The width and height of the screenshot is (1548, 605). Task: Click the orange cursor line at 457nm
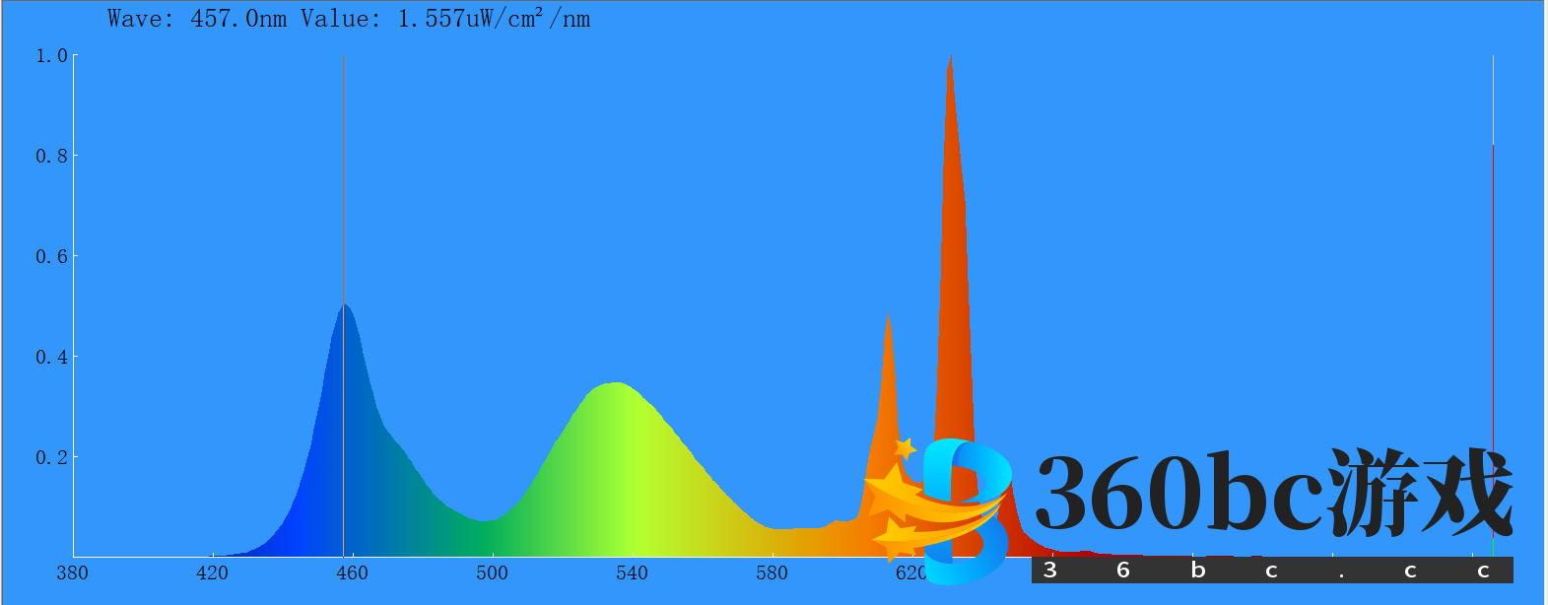coord(343,197)
